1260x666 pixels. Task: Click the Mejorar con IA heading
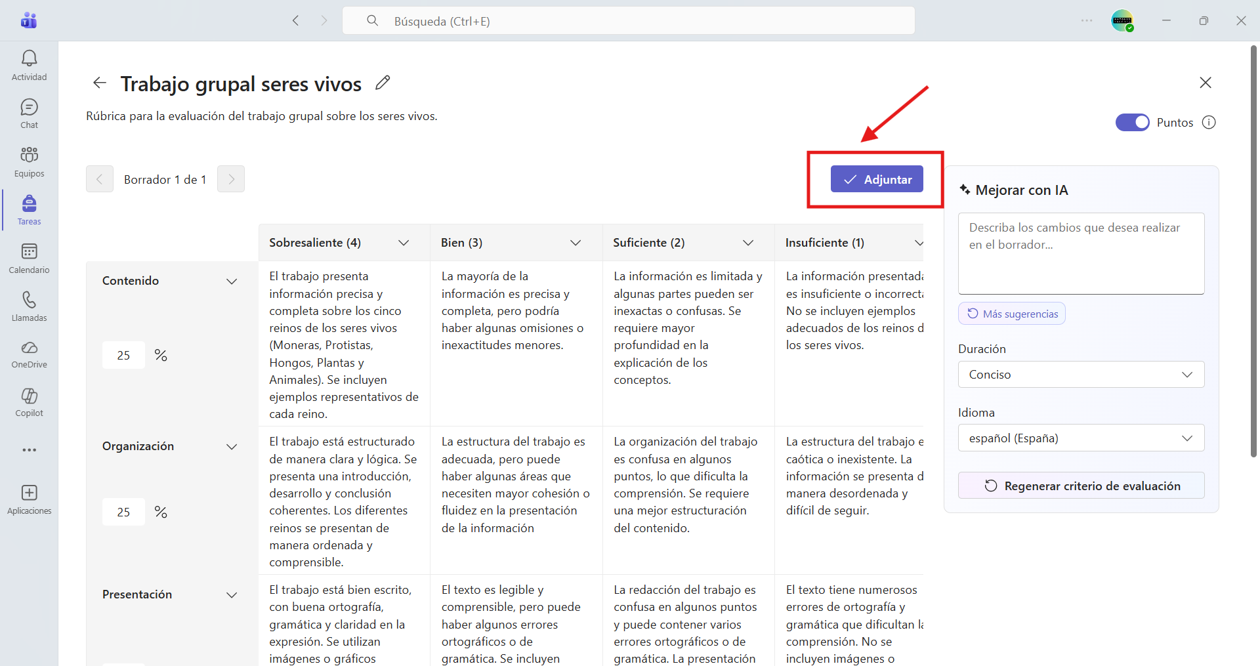coord(1022,190)
